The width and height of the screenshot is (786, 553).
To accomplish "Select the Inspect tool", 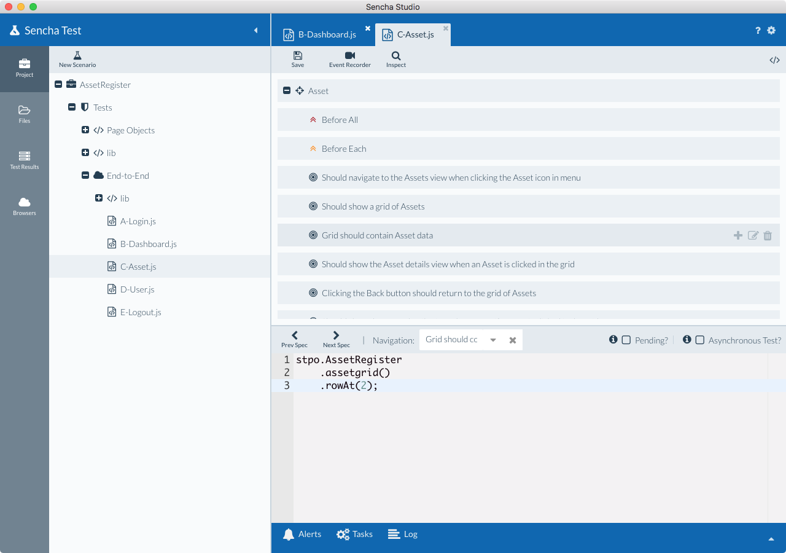I will click(395, 59).
